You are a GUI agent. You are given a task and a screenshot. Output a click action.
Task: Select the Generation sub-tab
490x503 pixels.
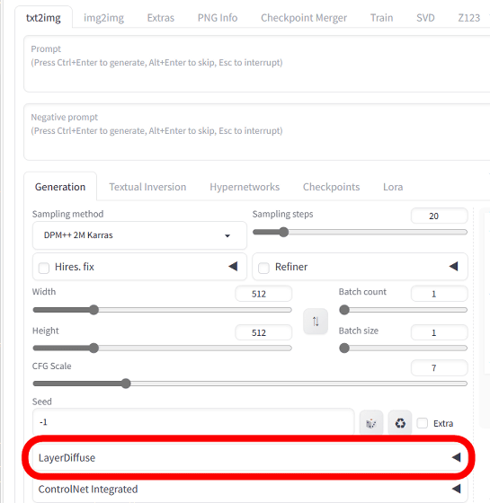coord(60,187)
